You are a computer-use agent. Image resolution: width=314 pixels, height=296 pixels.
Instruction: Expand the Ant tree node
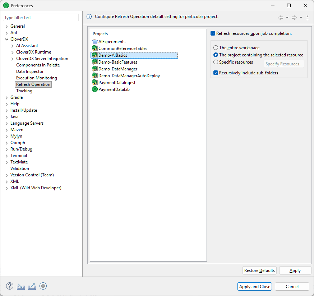(6, 33)
